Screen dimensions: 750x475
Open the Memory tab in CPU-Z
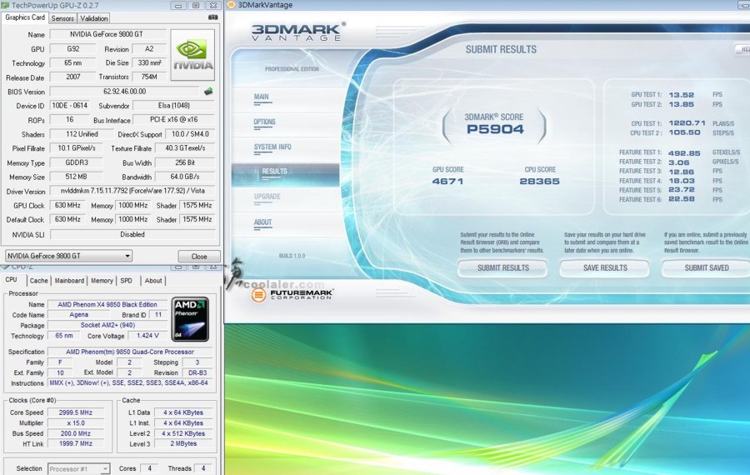(x=102, y=281)
